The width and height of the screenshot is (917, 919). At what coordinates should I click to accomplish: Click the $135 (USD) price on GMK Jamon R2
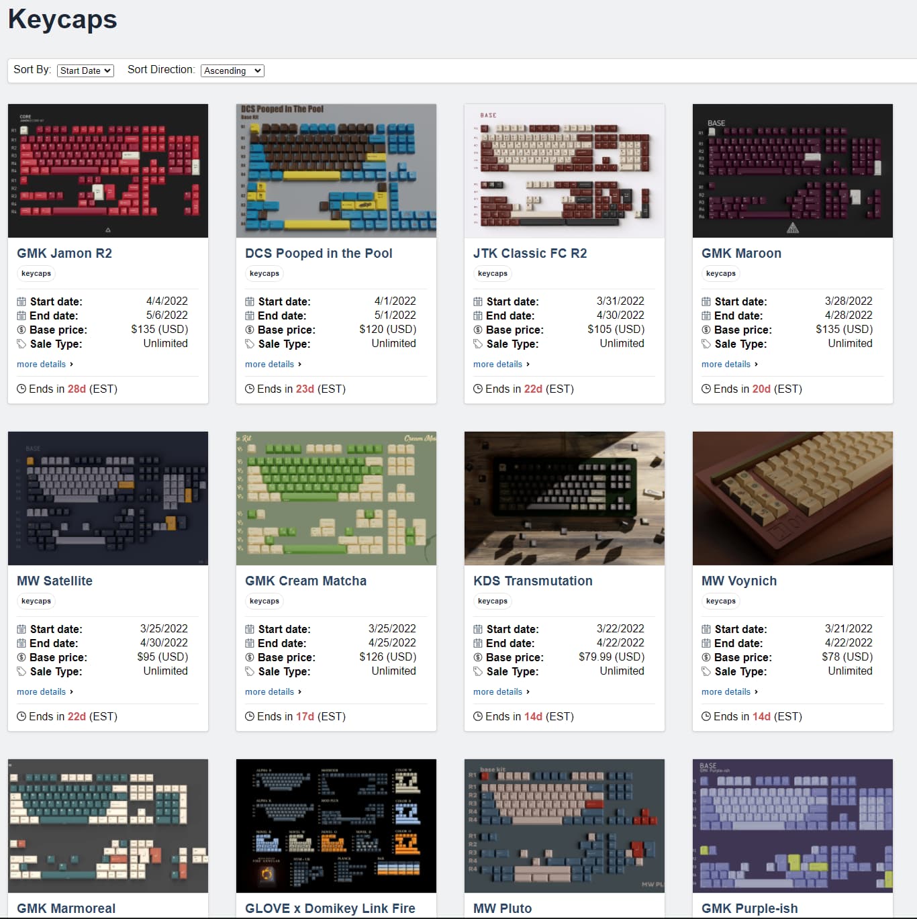[x=160, y=329]
